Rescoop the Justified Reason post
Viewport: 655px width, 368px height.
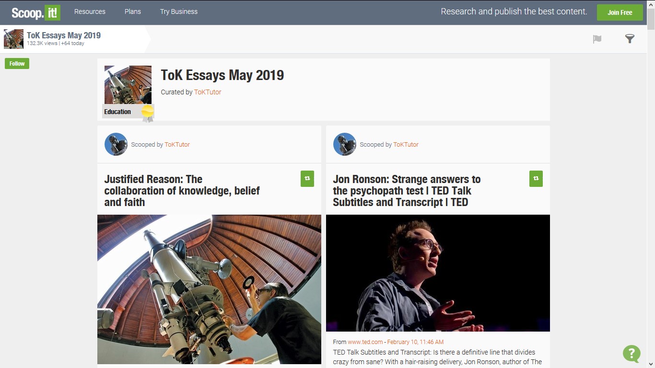tap(307, 179)
